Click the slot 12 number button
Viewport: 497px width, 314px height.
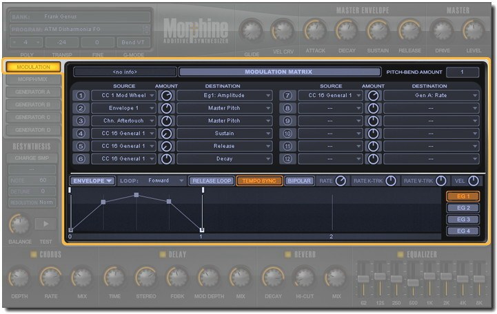(x=287, y=159)
